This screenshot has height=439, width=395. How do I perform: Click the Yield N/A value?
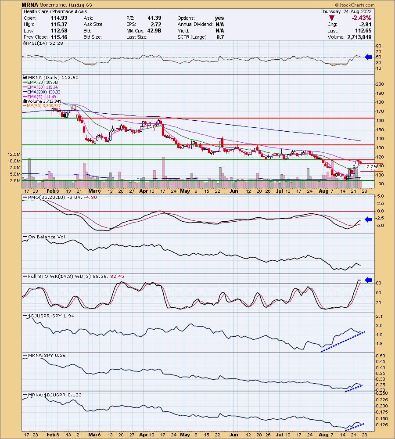[220, 31]
